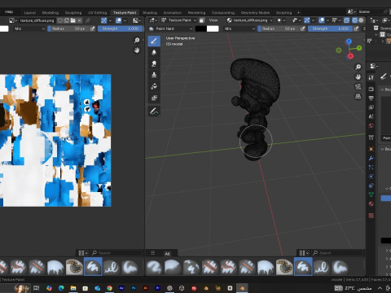Select the Mask tool
Screen dimensions: 391x293
[154, 98]
